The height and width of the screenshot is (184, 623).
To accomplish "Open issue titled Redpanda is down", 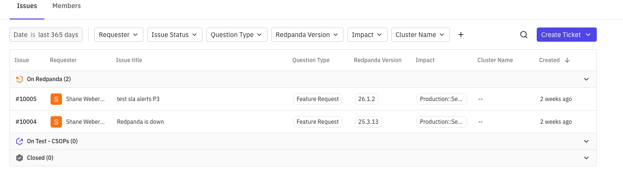I will point(140,122).
